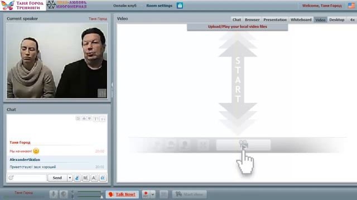Open Room settings
This screenshot has height=200, width=357.
click(x=159, y=6)
